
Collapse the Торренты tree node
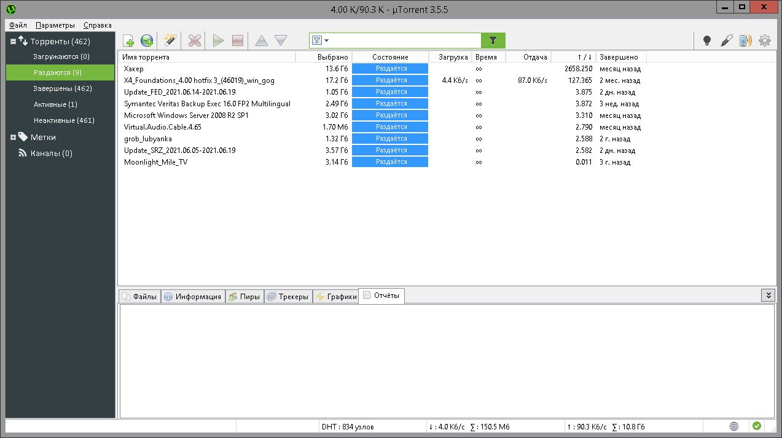tap(13, 42)
